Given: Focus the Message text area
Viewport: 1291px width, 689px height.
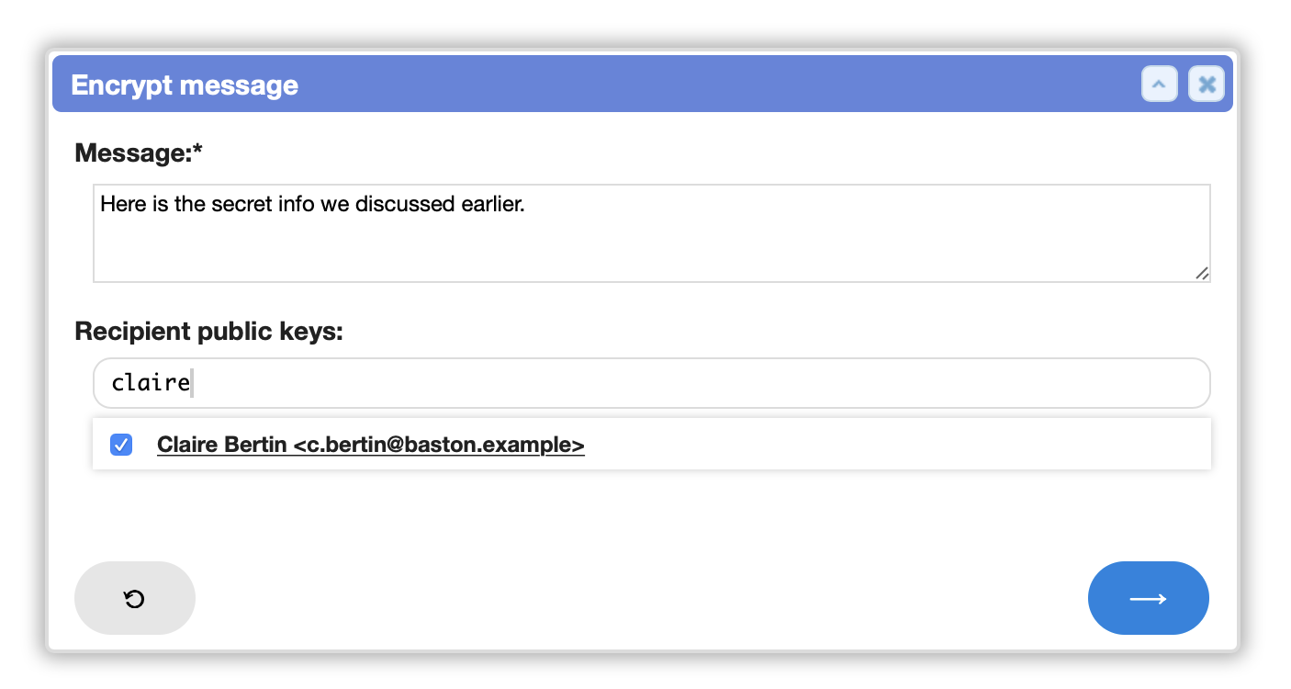Looking at the screenshot, I should 652,233.
